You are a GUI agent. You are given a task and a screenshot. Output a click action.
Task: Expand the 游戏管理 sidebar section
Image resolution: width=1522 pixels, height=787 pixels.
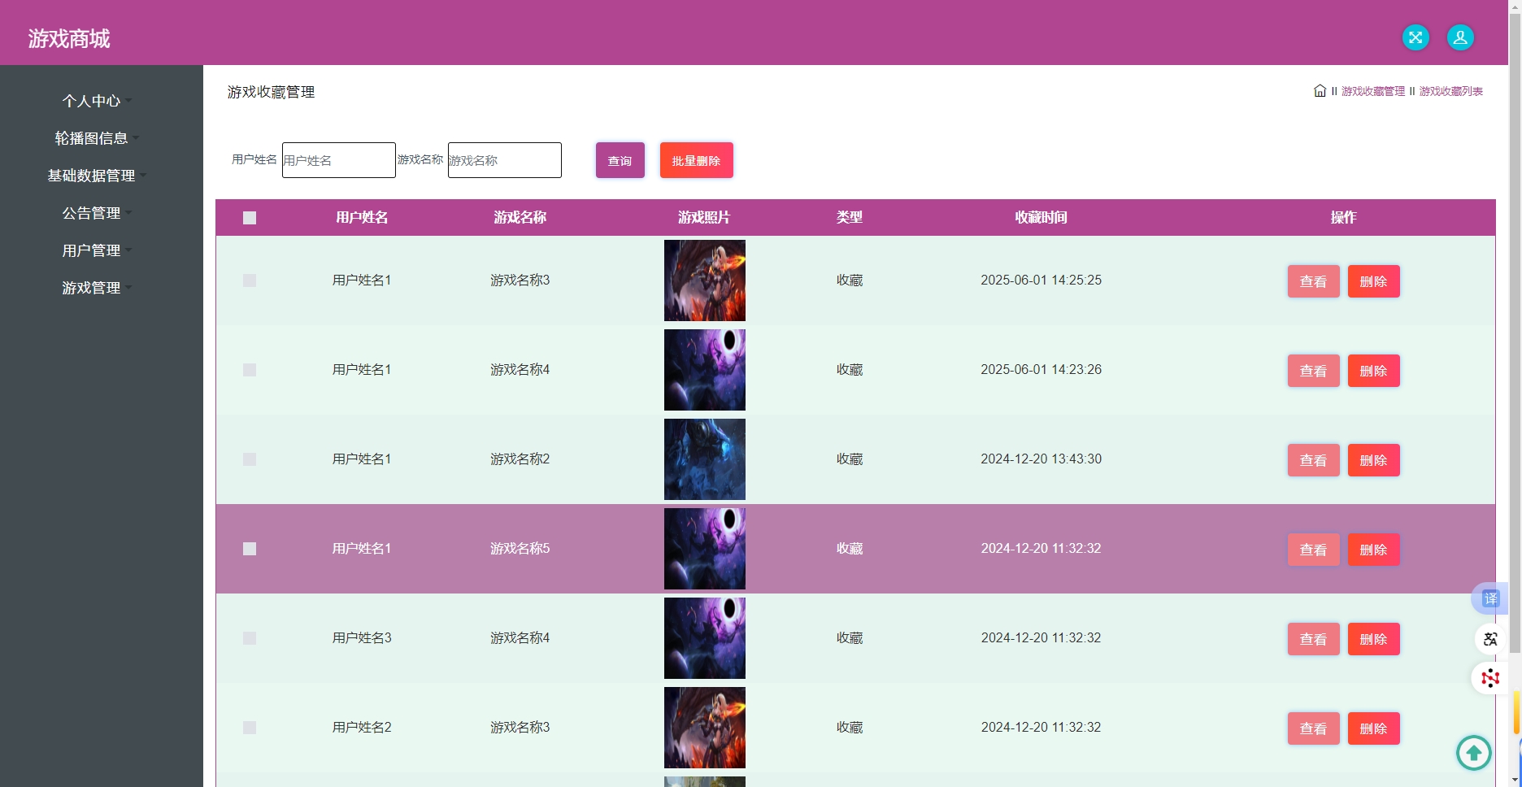92,288
